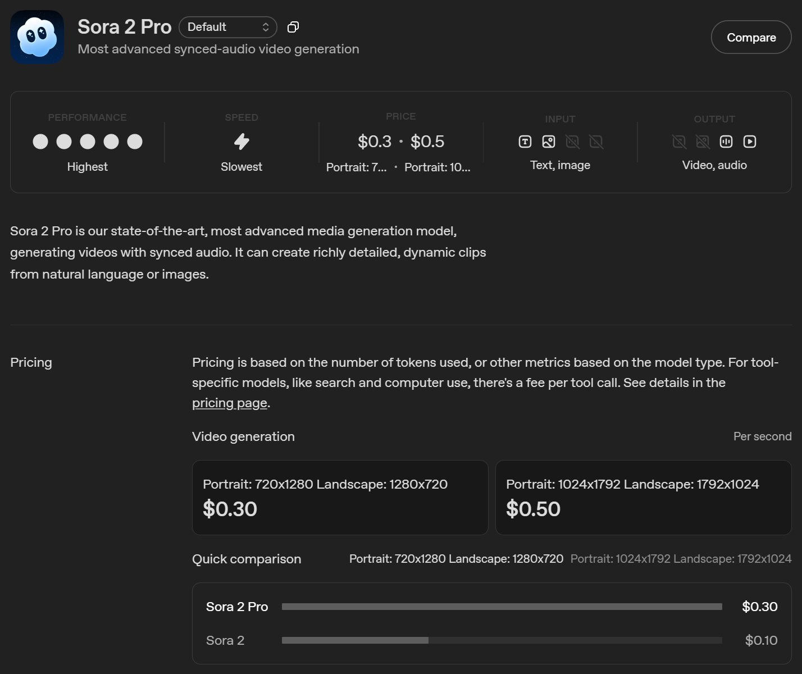Switch comparison to 1024x1792 resolution tab
Viewport: 802px width, 674px height.
pyautogui.click(x=681, y=559)
